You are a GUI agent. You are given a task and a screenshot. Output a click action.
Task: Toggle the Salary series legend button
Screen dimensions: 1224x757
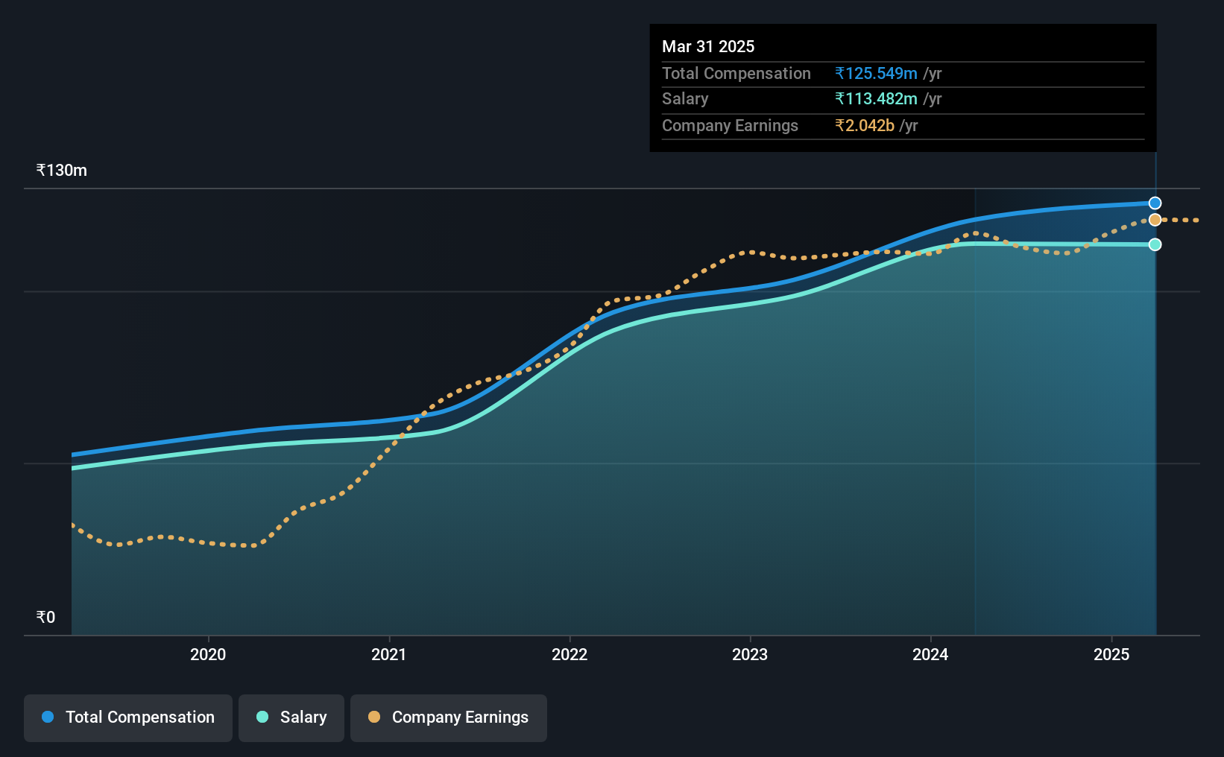pos(291,718)
